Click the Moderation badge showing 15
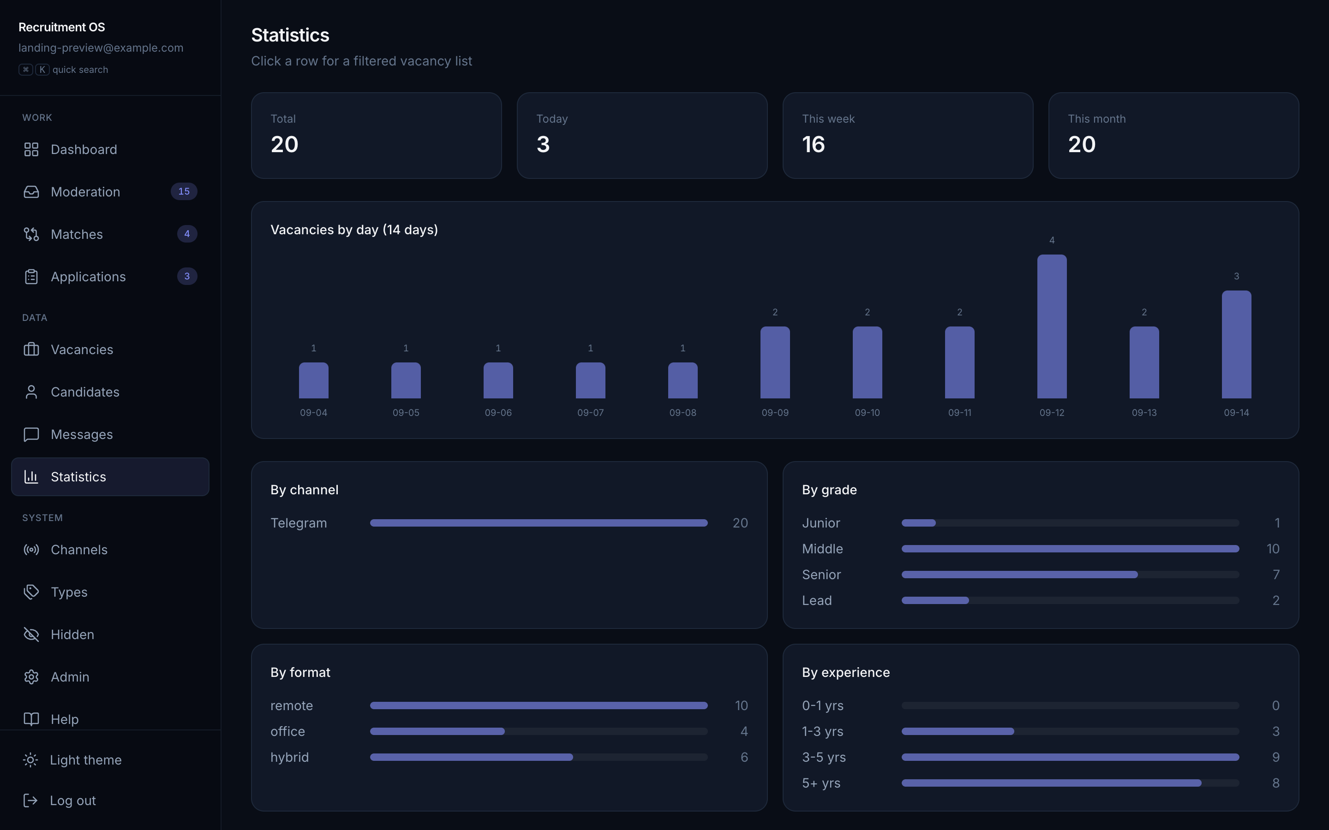Viewport: 1329px width, 830px height. [184, 191]
